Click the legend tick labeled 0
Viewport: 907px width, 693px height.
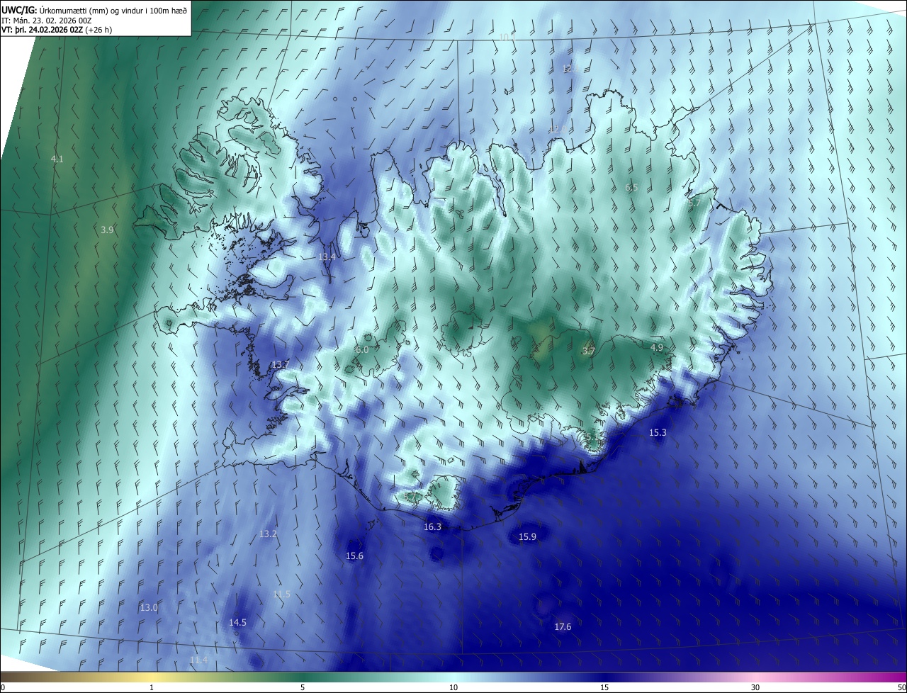point(3,687)
